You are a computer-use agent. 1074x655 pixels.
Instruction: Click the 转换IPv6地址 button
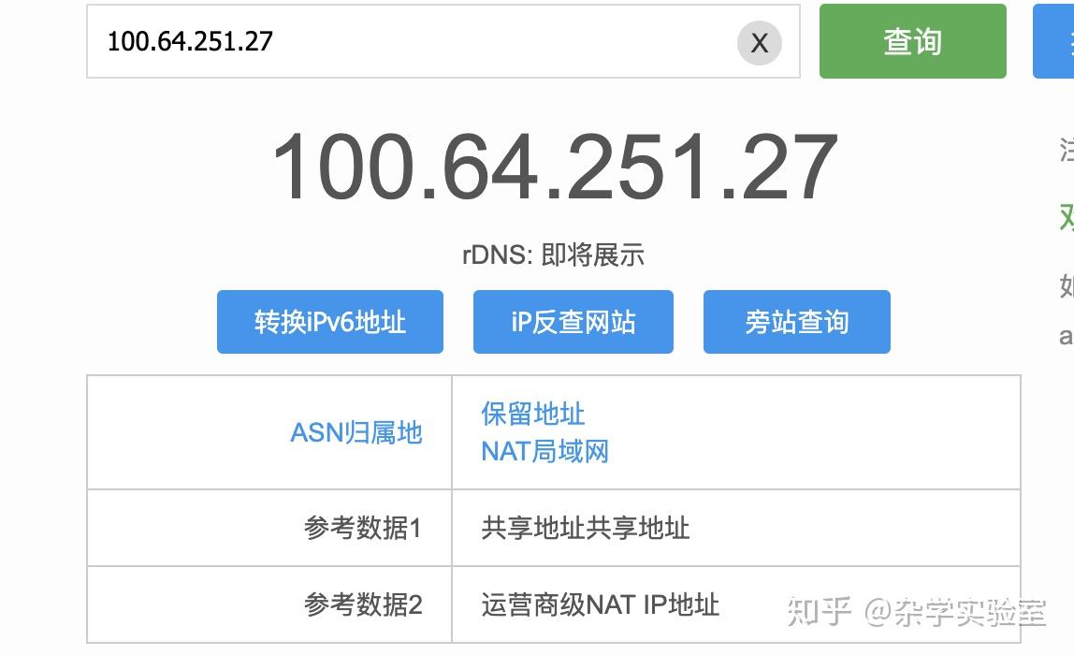pos(329,321)
